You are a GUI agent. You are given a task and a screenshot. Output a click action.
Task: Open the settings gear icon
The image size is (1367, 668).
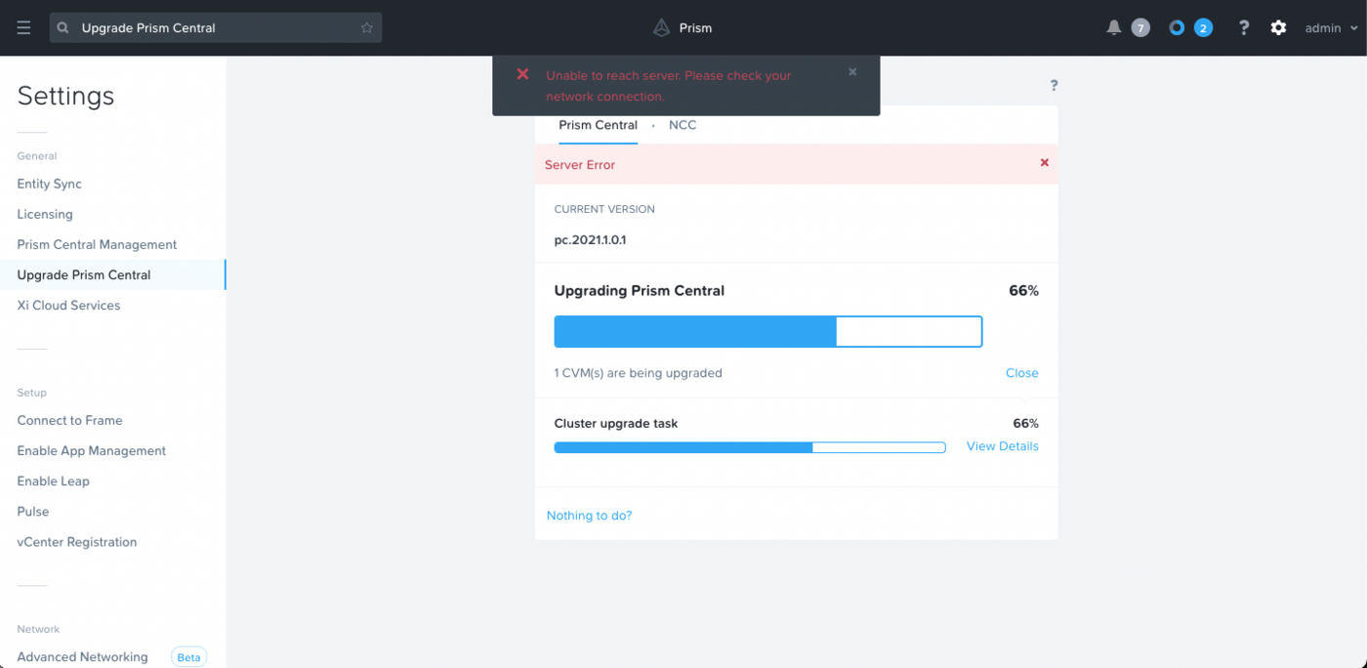point(1278,28)
